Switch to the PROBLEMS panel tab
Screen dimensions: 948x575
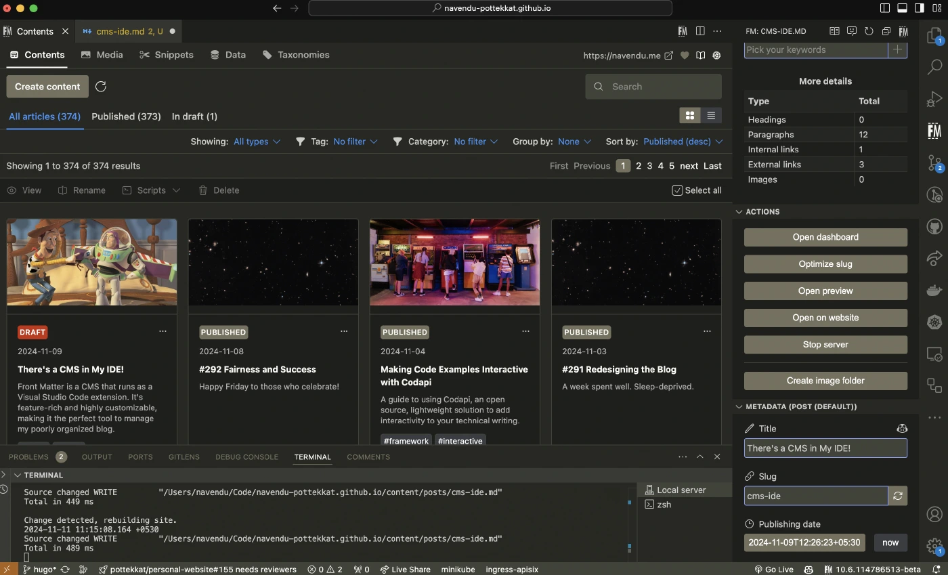pyautogui.click(x=28, y=457)
